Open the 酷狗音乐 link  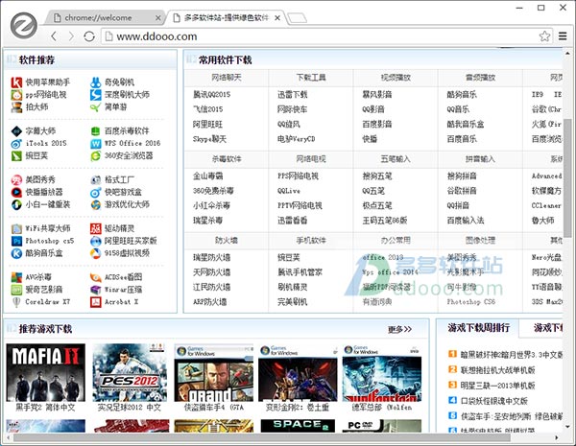click(462, 94)
